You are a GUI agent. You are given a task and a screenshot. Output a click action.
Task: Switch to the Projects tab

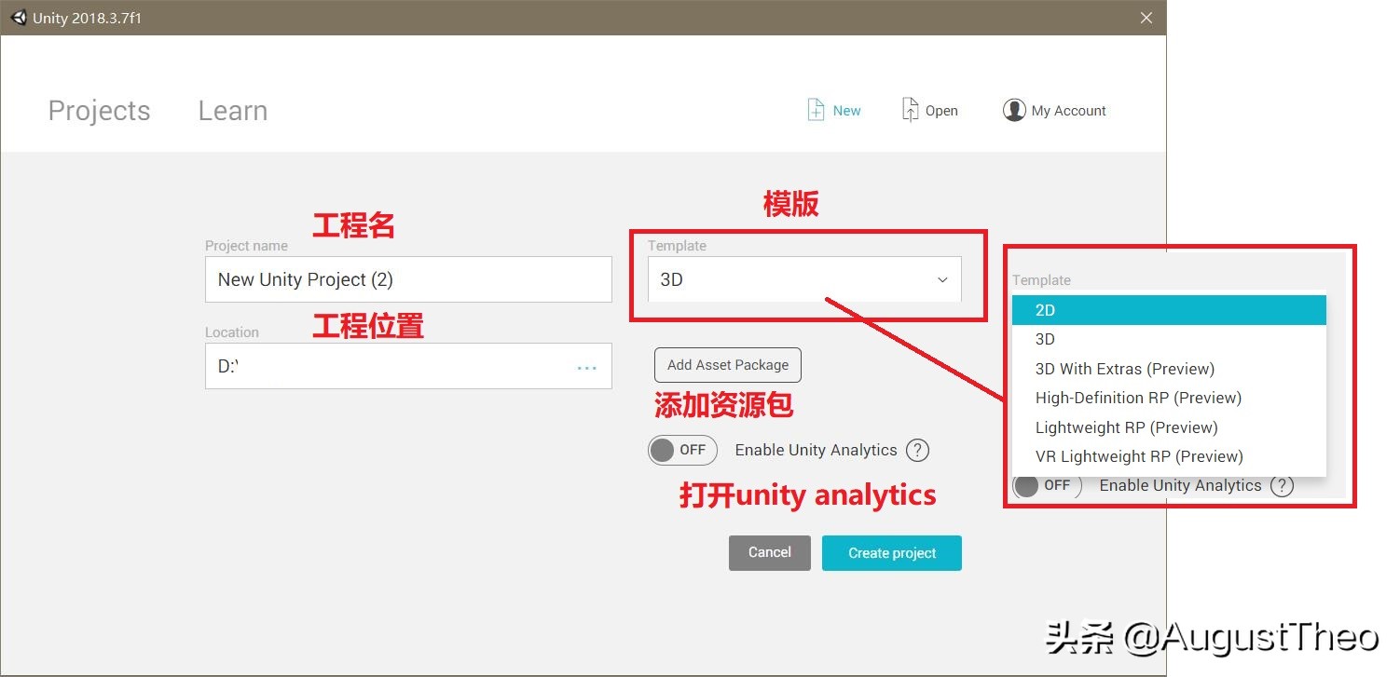[99, 111]
